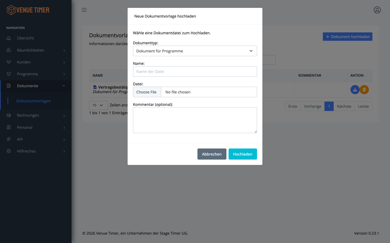Image resolution: width=390 pixels, height=243 pixels.
Task: Click into the Kommentar textarea
Action: tap(195, 120)
